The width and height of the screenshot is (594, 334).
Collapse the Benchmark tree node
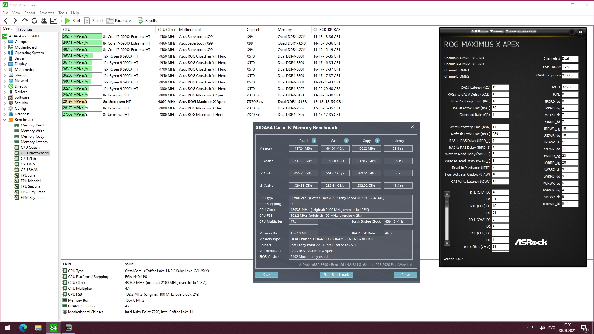click(x=5, y=120)
